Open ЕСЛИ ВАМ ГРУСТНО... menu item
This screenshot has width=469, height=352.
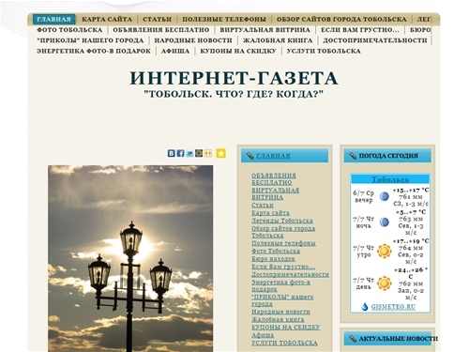(x=360, y=30)
